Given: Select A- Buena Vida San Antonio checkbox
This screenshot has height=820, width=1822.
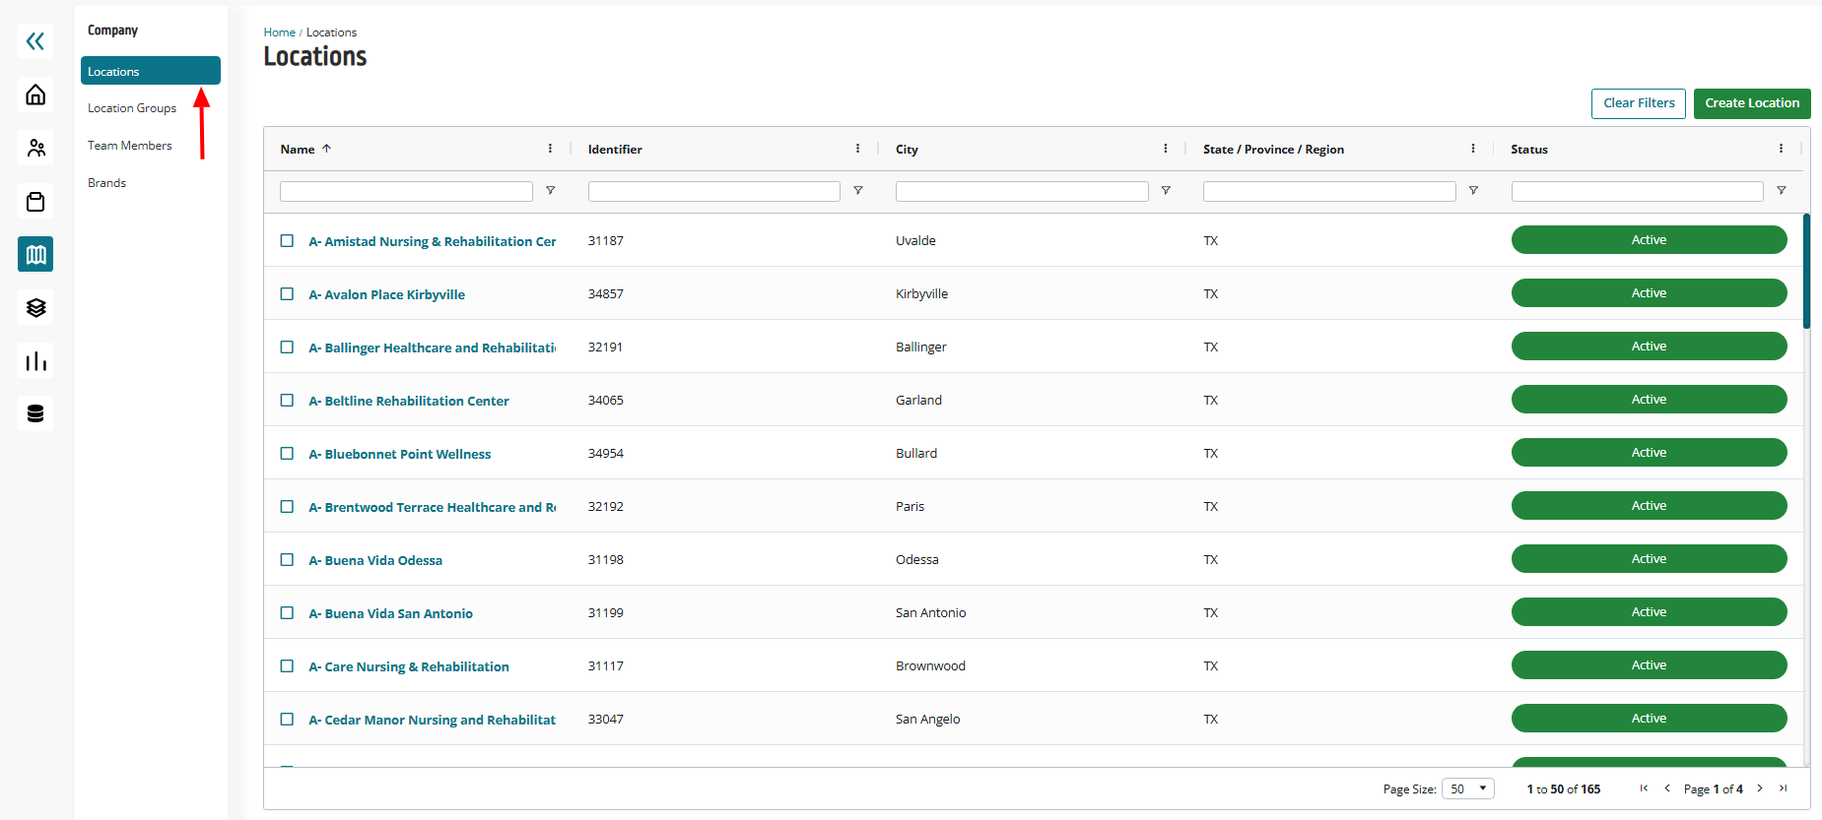Looking at the screenshot, I should pos(287,612).
